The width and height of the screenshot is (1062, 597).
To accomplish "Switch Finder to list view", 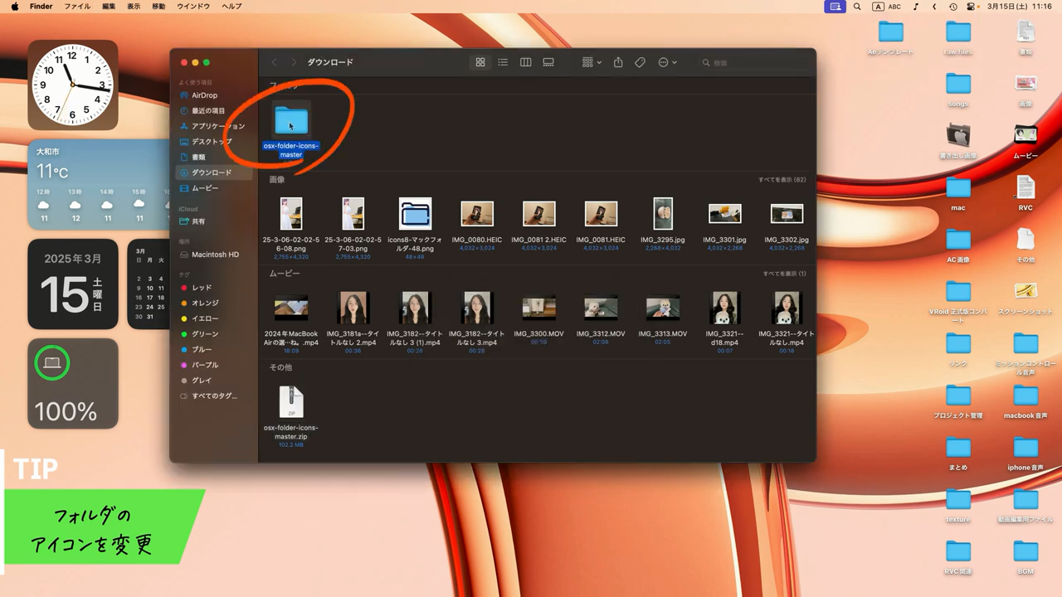I will click(x=503, y=62).
